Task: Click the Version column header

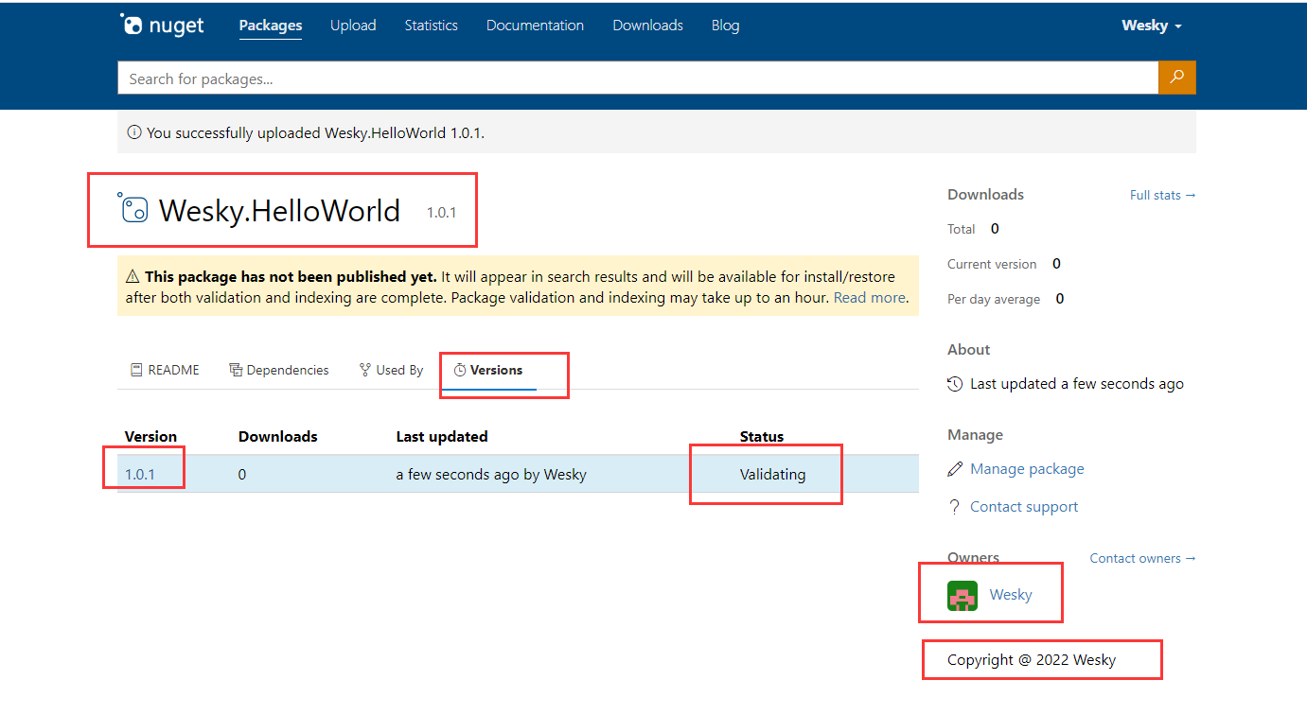Action: pos(150,436)
